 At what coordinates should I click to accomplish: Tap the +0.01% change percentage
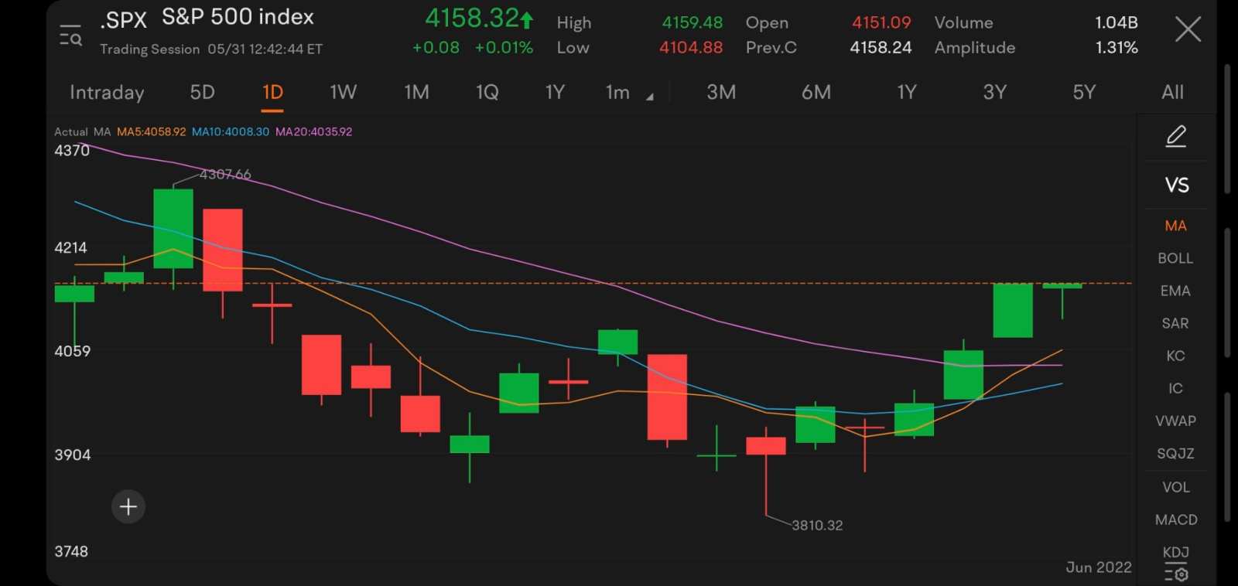(x=504, y=48)
